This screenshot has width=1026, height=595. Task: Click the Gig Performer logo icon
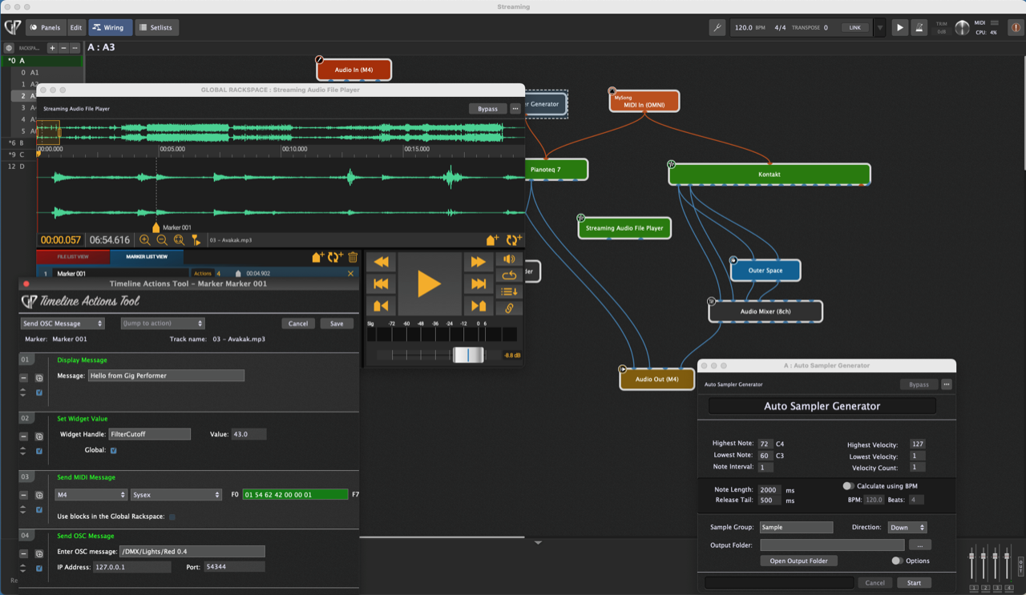click(x=12, y=27)
